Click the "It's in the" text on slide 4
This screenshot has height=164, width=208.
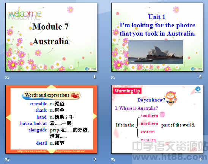(125, 125)
